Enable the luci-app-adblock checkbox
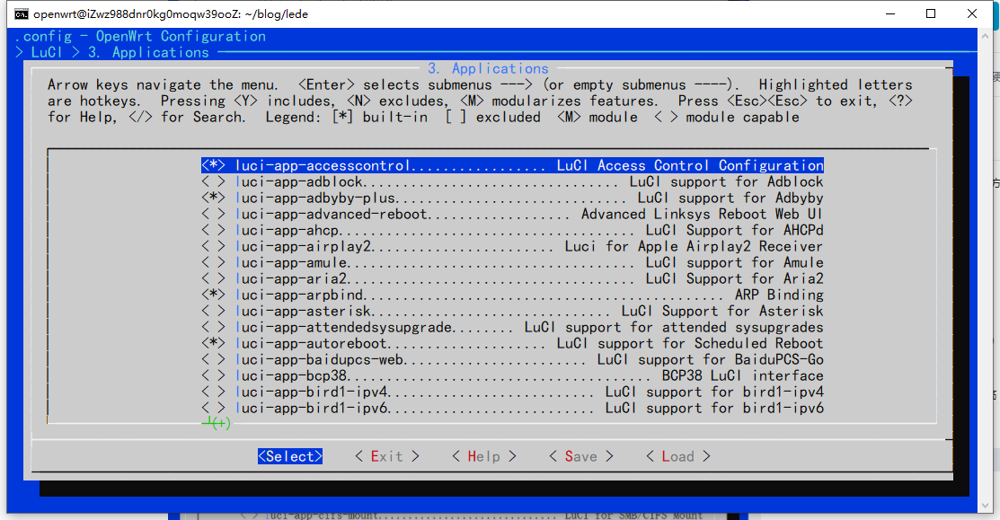This screenshot has height=520, width=1000. click(x=213, y=181)
